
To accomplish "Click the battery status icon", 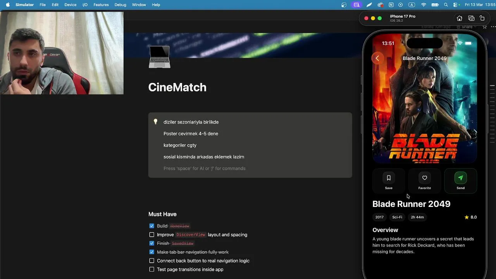I will click(x=435, y=5).
